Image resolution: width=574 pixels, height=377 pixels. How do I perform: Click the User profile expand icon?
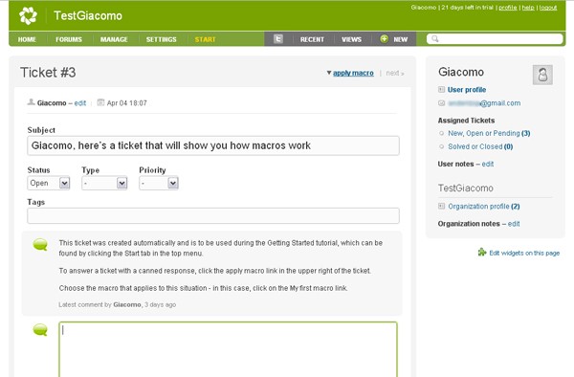pyautogui.click(x=441, y=89)
